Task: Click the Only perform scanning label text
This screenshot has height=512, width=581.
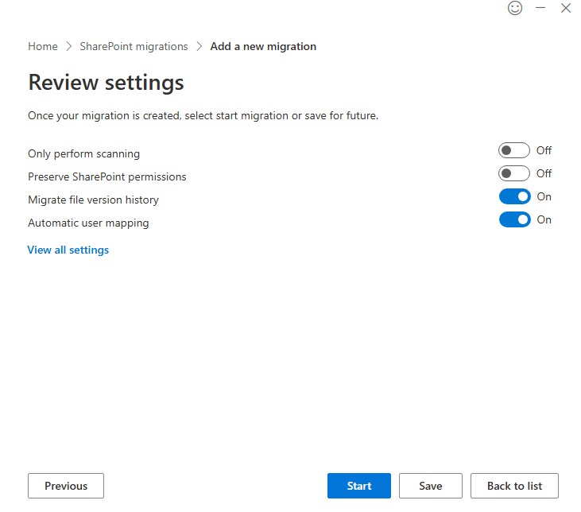Action: click(83, 154)
